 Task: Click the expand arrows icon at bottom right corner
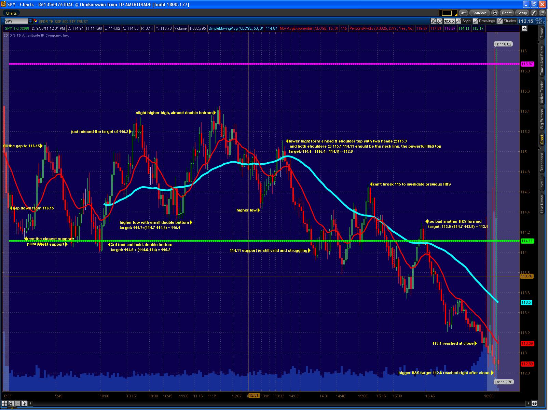click(x=534, y=404)
